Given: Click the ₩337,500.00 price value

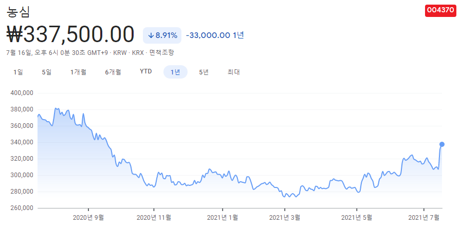Looking at the screenshot, I should tap(70, 35).
